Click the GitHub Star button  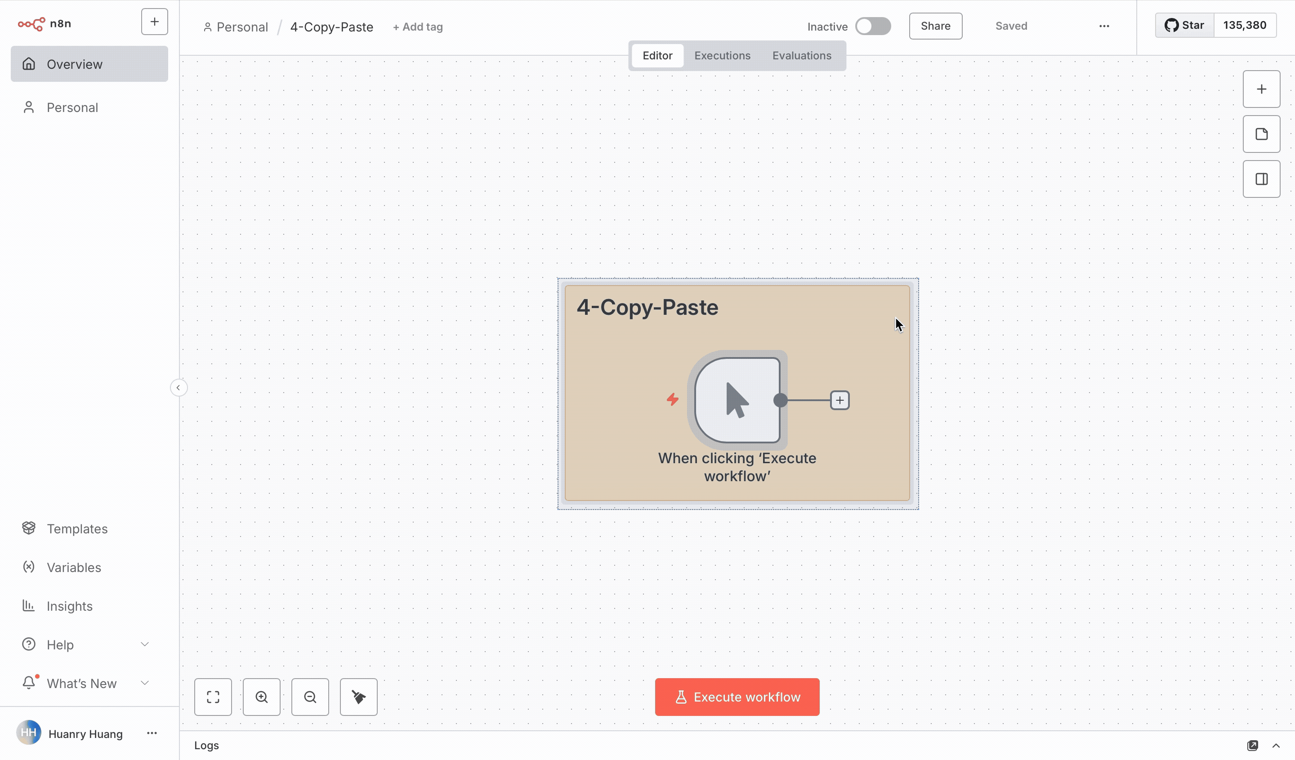tap(1184, 25)
